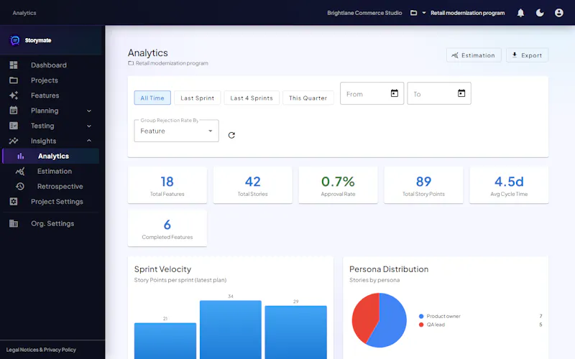Screen dimensions: 575x359
Task: Click the red QA lead legend swatch
Action: 421,325
